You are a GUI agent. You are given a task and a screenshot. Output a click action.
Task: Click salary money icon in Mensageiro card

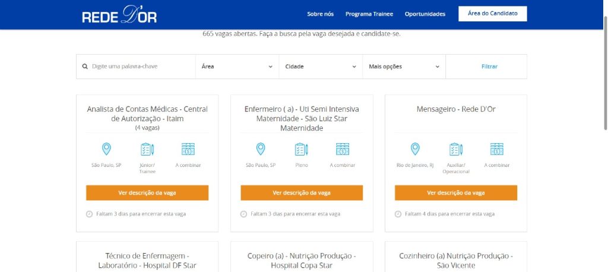[x=497, y=149]
